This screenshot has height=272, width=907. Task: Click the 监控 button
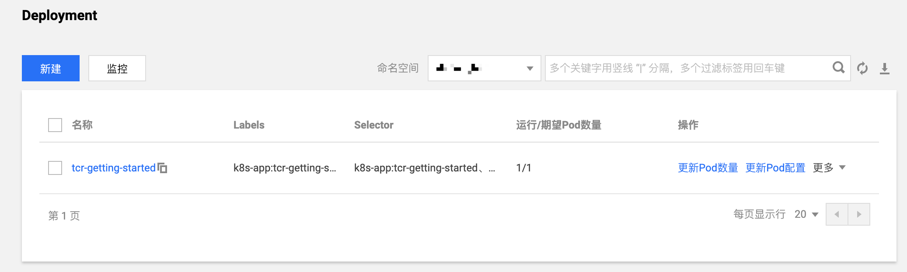[x=117, y=68]
